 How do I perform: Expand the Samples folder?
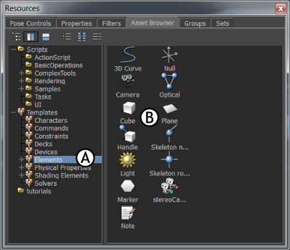22,89
